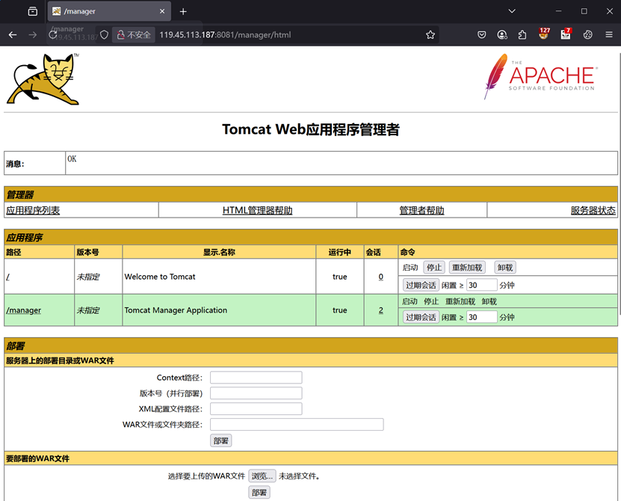Click the browser back arrow
621x501 pixels.
pos(13,34)
